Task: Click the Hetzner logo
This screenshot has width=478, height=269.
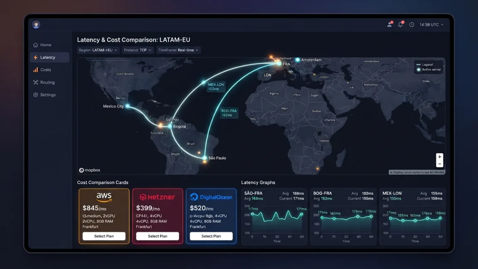Action: (x=157, y=197)
